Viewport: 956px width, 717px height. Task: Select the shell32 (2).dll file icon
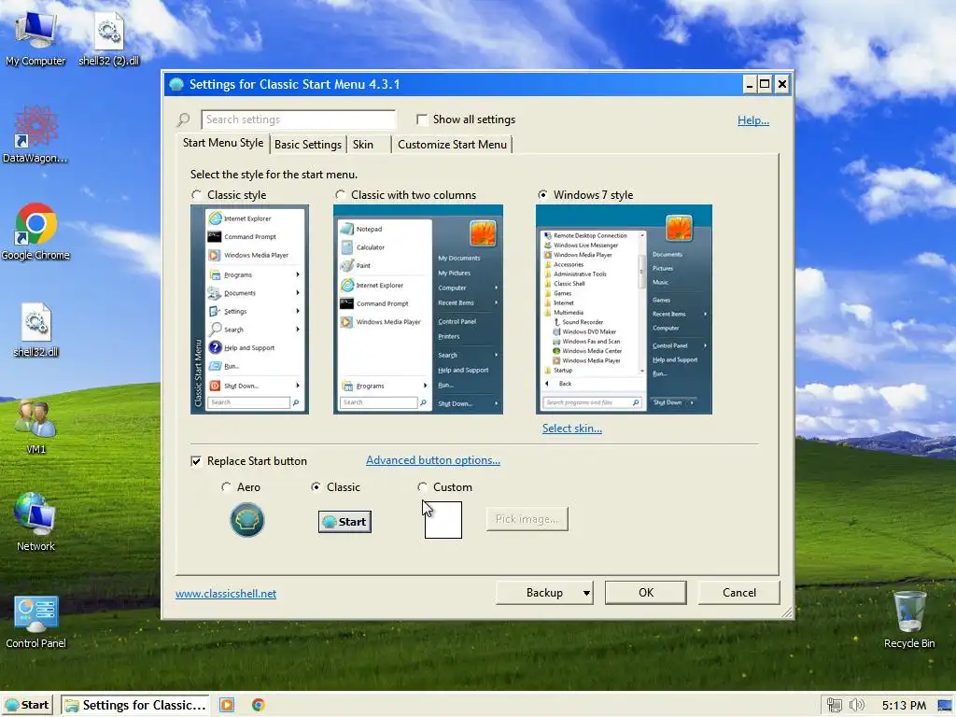click(108, 37)
